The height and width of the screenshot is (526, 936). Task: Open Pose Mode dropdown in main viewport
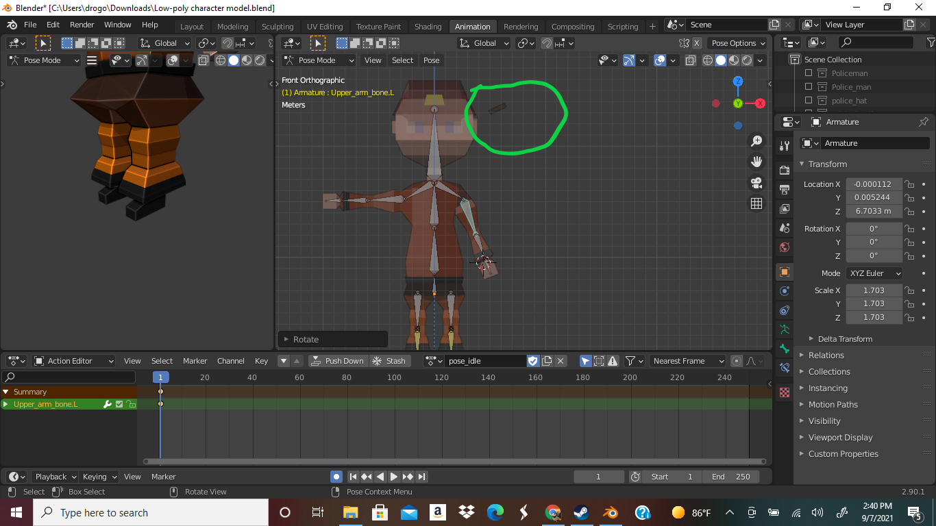319,60
